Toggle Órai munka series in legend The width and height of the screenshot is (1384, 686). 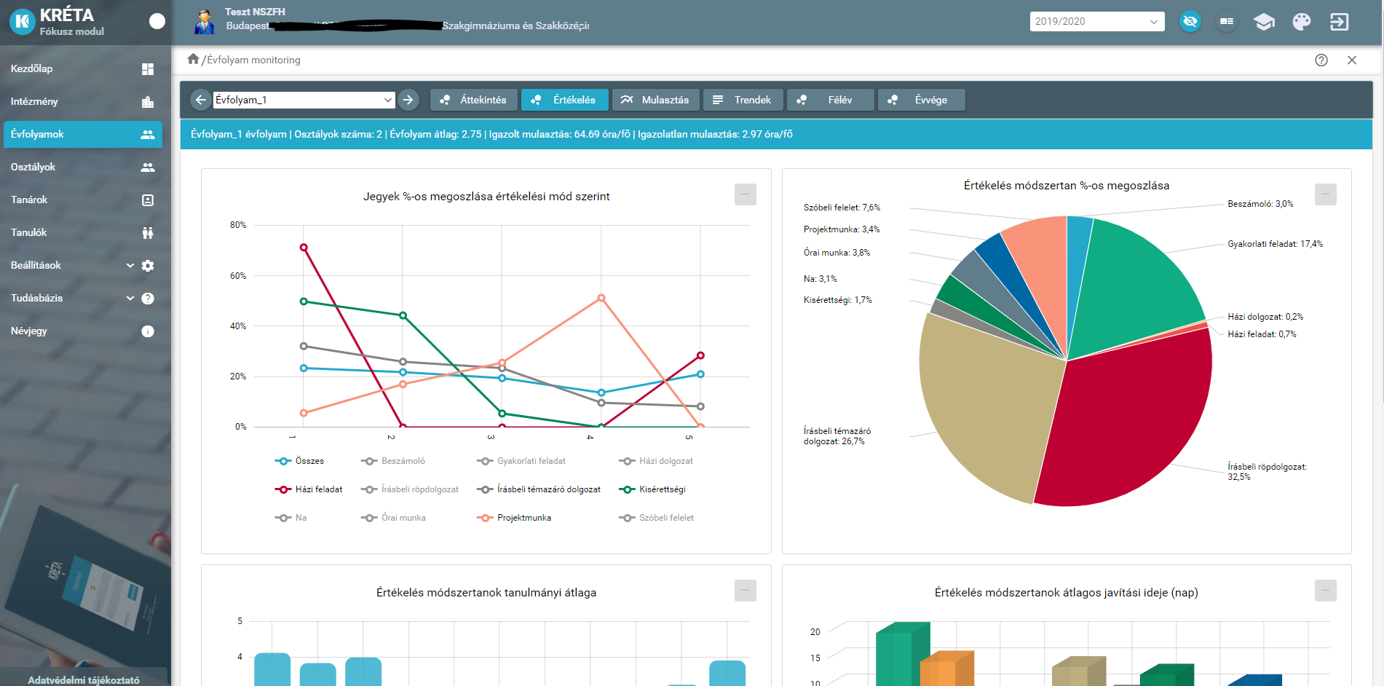pyautogui.click(x=394, y=518)
